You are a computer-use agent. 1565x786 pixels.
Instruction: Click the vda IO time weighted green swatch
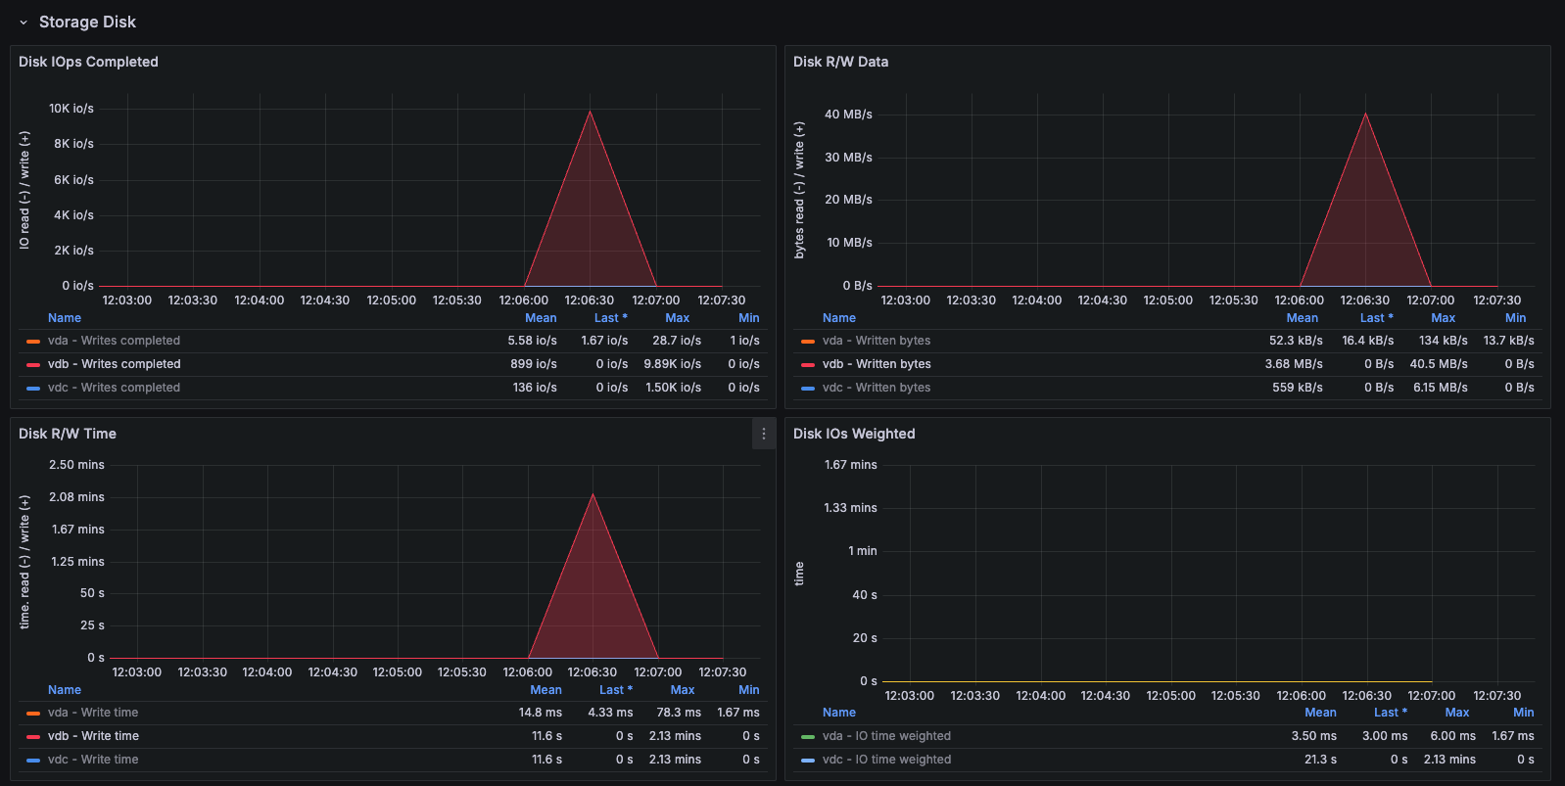click(x=808, y=737)
